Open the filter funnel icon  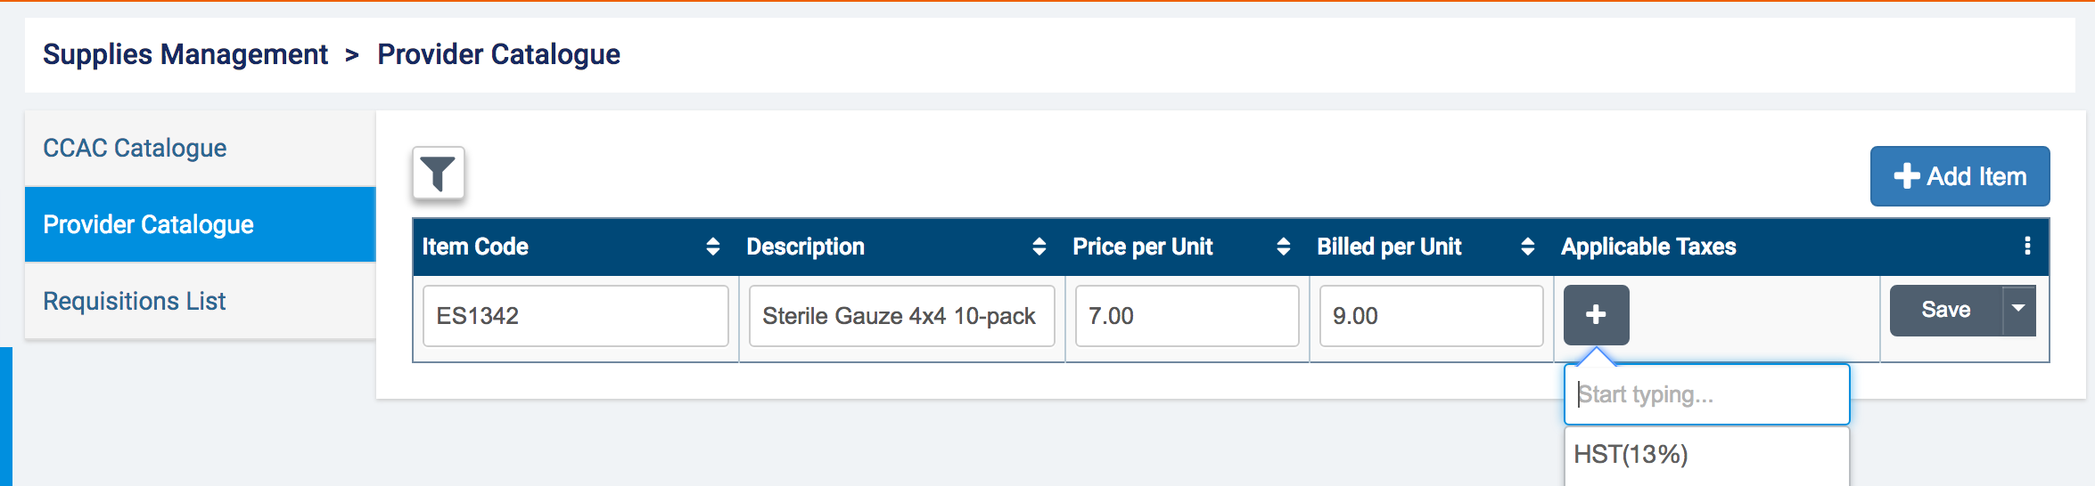coord(438,174)
